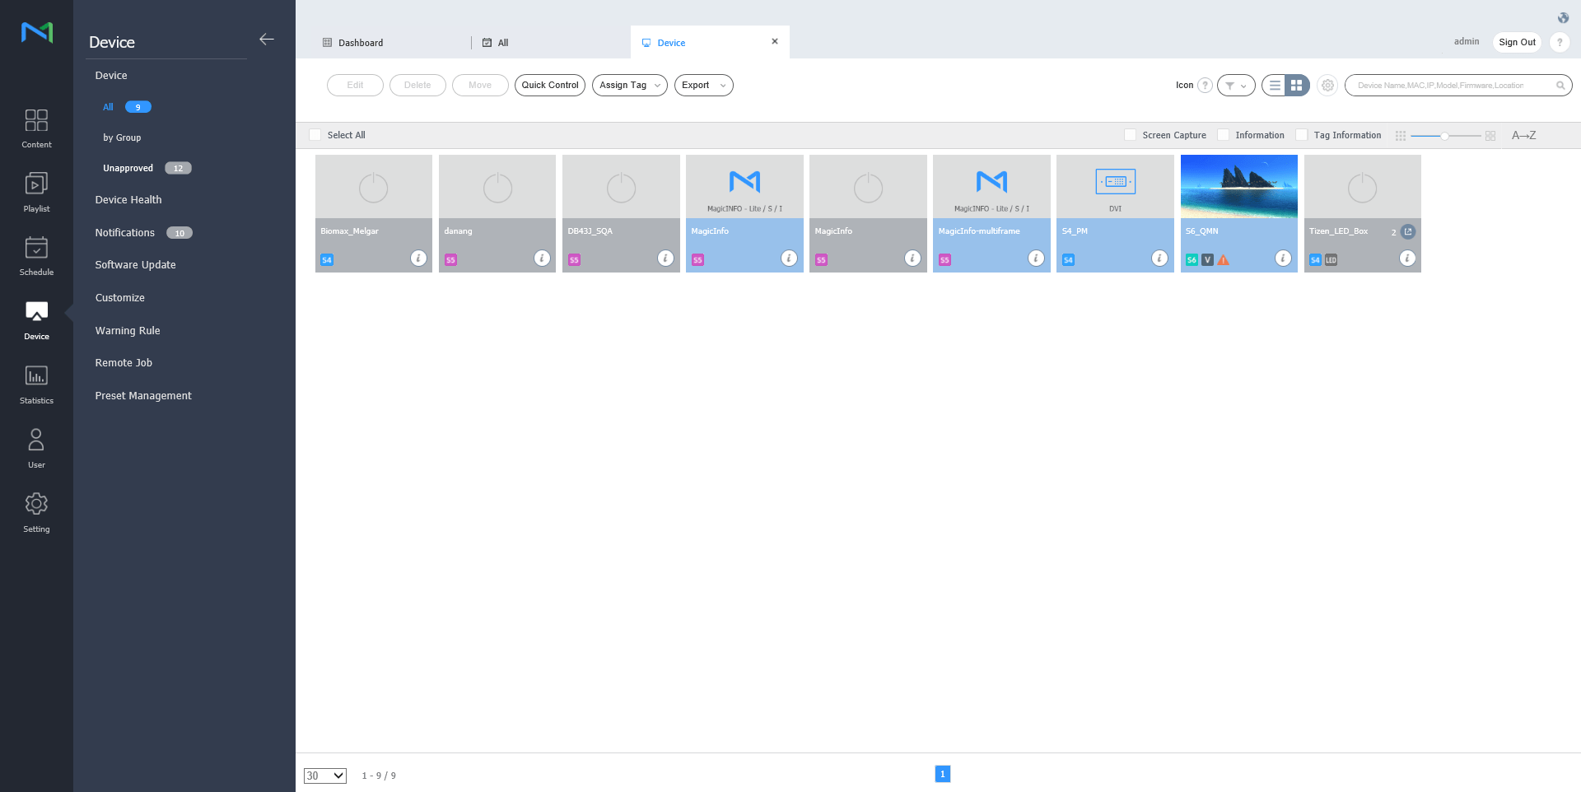Image resolution: width=1581 pixels, height=792 pixels.
Task: Open the Playlist section
Action: (36, 193)
